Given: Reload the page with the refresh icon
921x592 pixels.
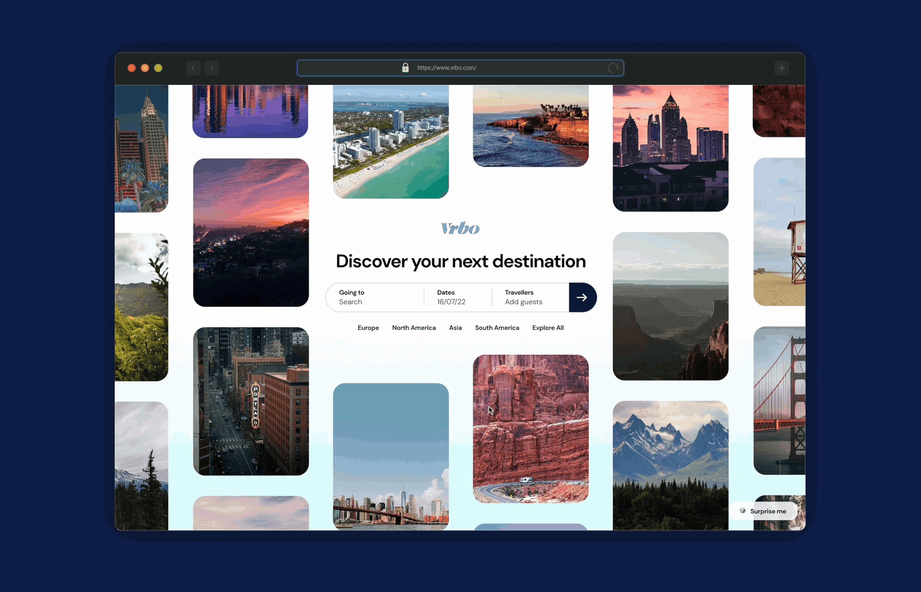Looking at the screenshot, I should [613, 68].
